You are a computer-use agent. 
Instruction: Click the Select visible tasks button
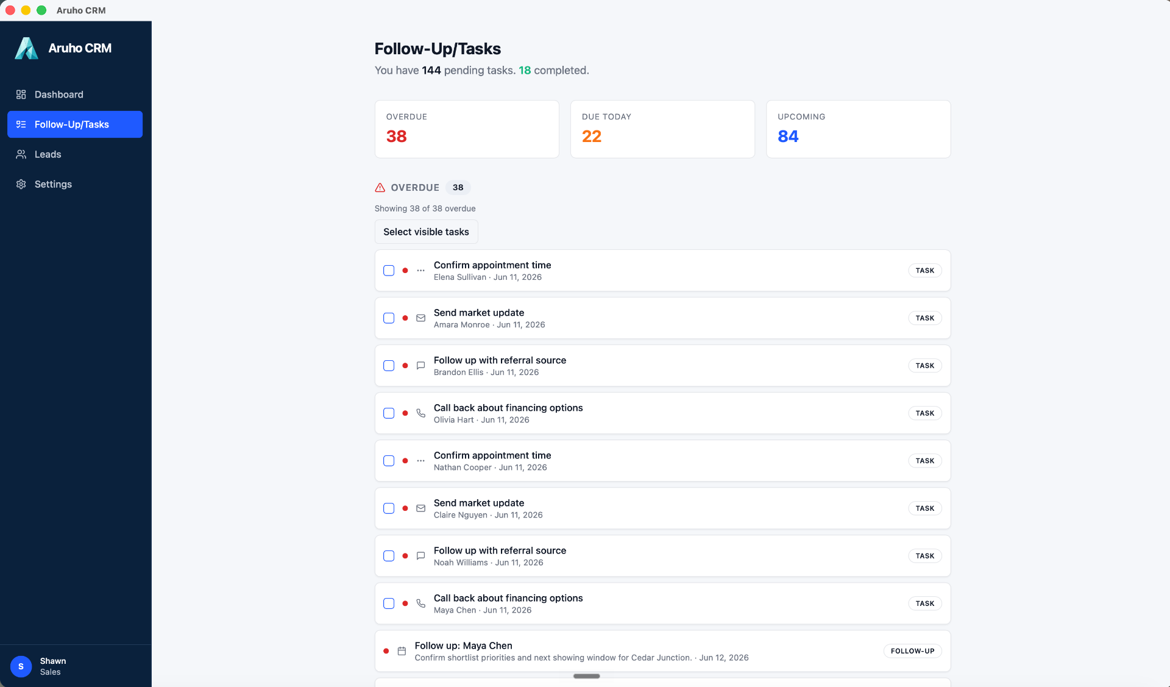426,232
